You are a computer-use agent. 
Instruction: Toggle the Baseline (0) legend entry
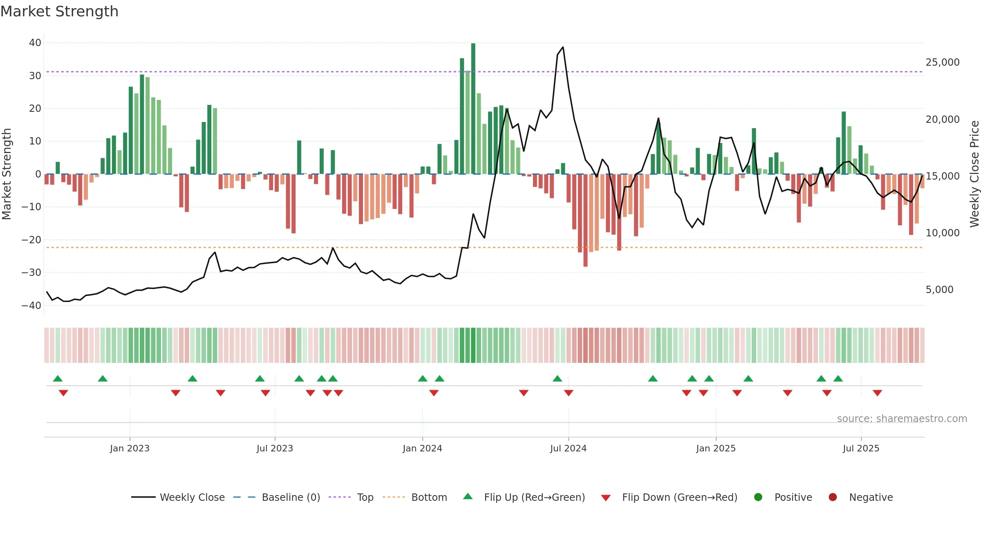pos(277,497)
